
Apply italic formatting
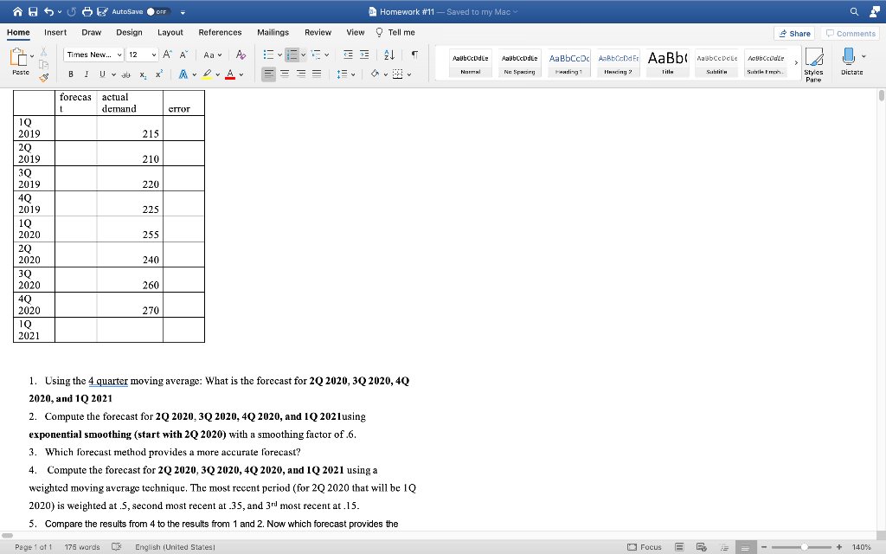[x=87, y=74]
